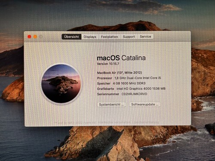Click the 4 GB 1600 MHz DDR3 text
215x161 pixels.
point(129,83)
